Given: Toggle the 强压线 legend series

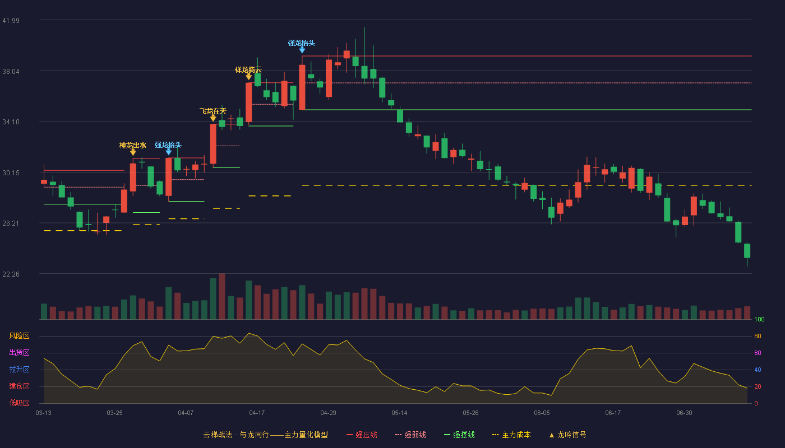Looking at the screenshot, I should 362,435.
